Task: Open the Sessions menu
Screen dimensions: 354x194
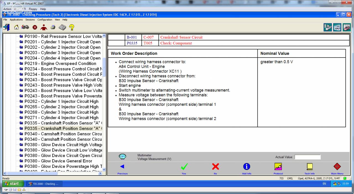Action: (x=30, y=20)
